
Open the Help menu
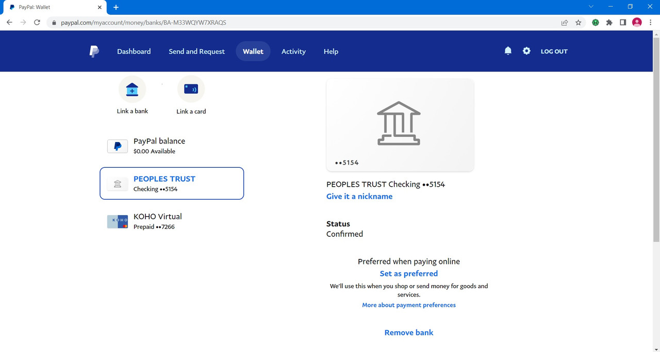[331, 51]
